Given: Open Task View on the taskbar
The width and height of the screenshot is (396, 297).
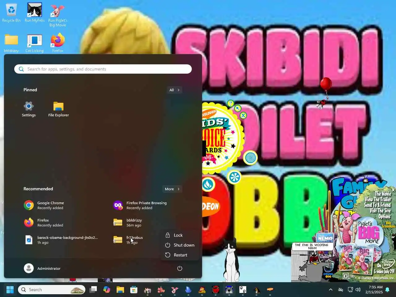Looking at the screenshot, I should pos(93,290).
